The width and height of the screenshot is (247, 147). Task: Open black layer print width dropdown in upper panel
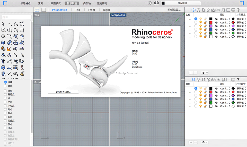coord(241,19)
